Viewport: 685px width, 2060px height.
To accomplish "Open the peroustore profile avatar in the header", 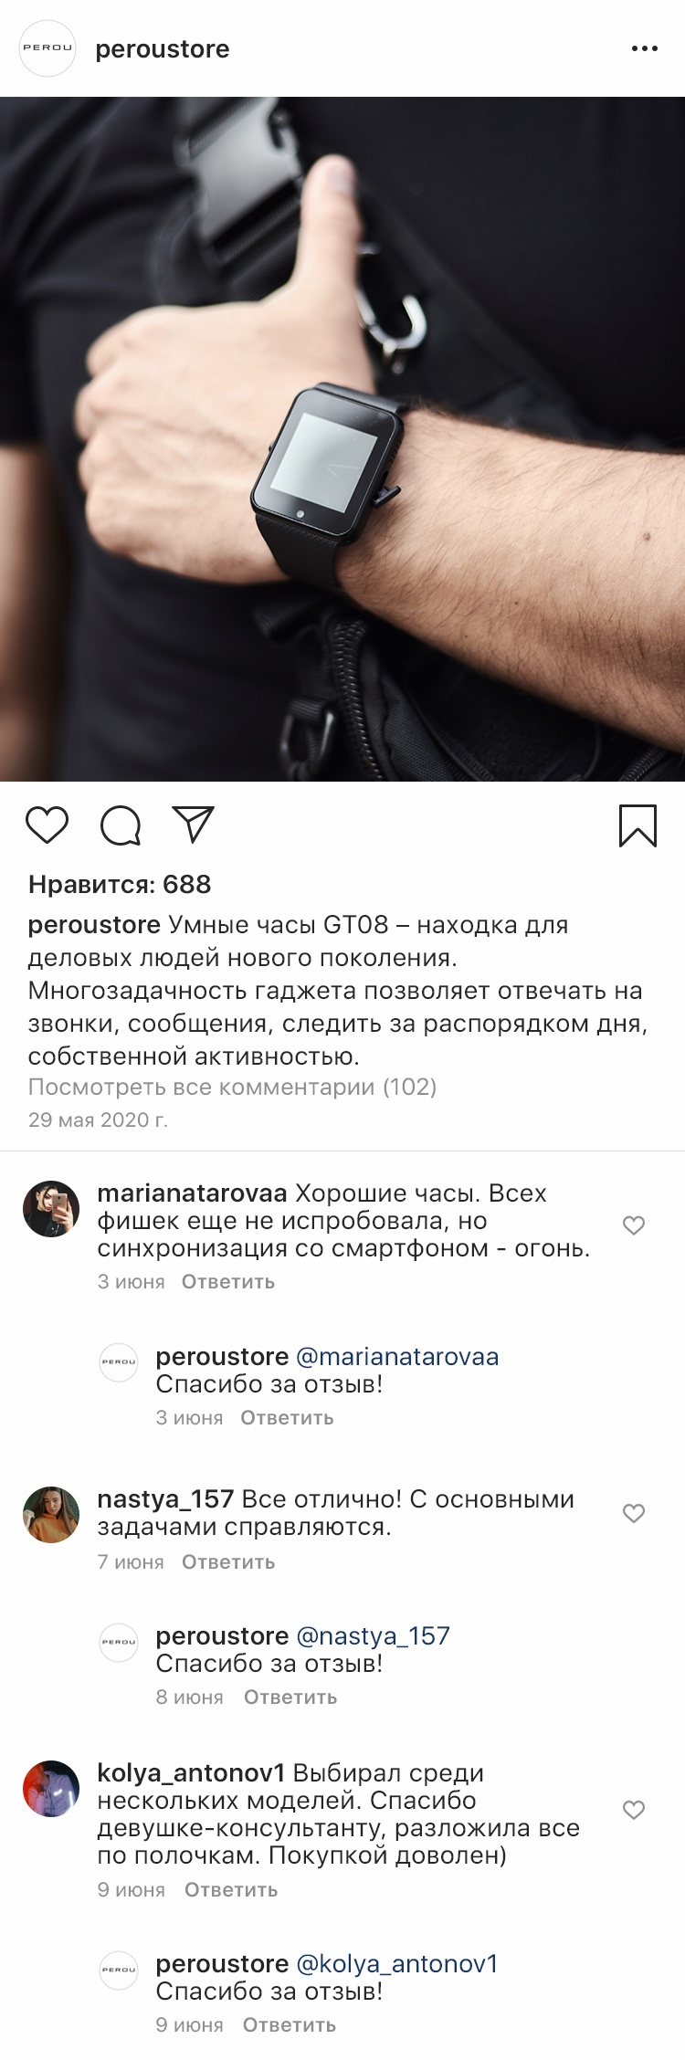I will (47, 48).
